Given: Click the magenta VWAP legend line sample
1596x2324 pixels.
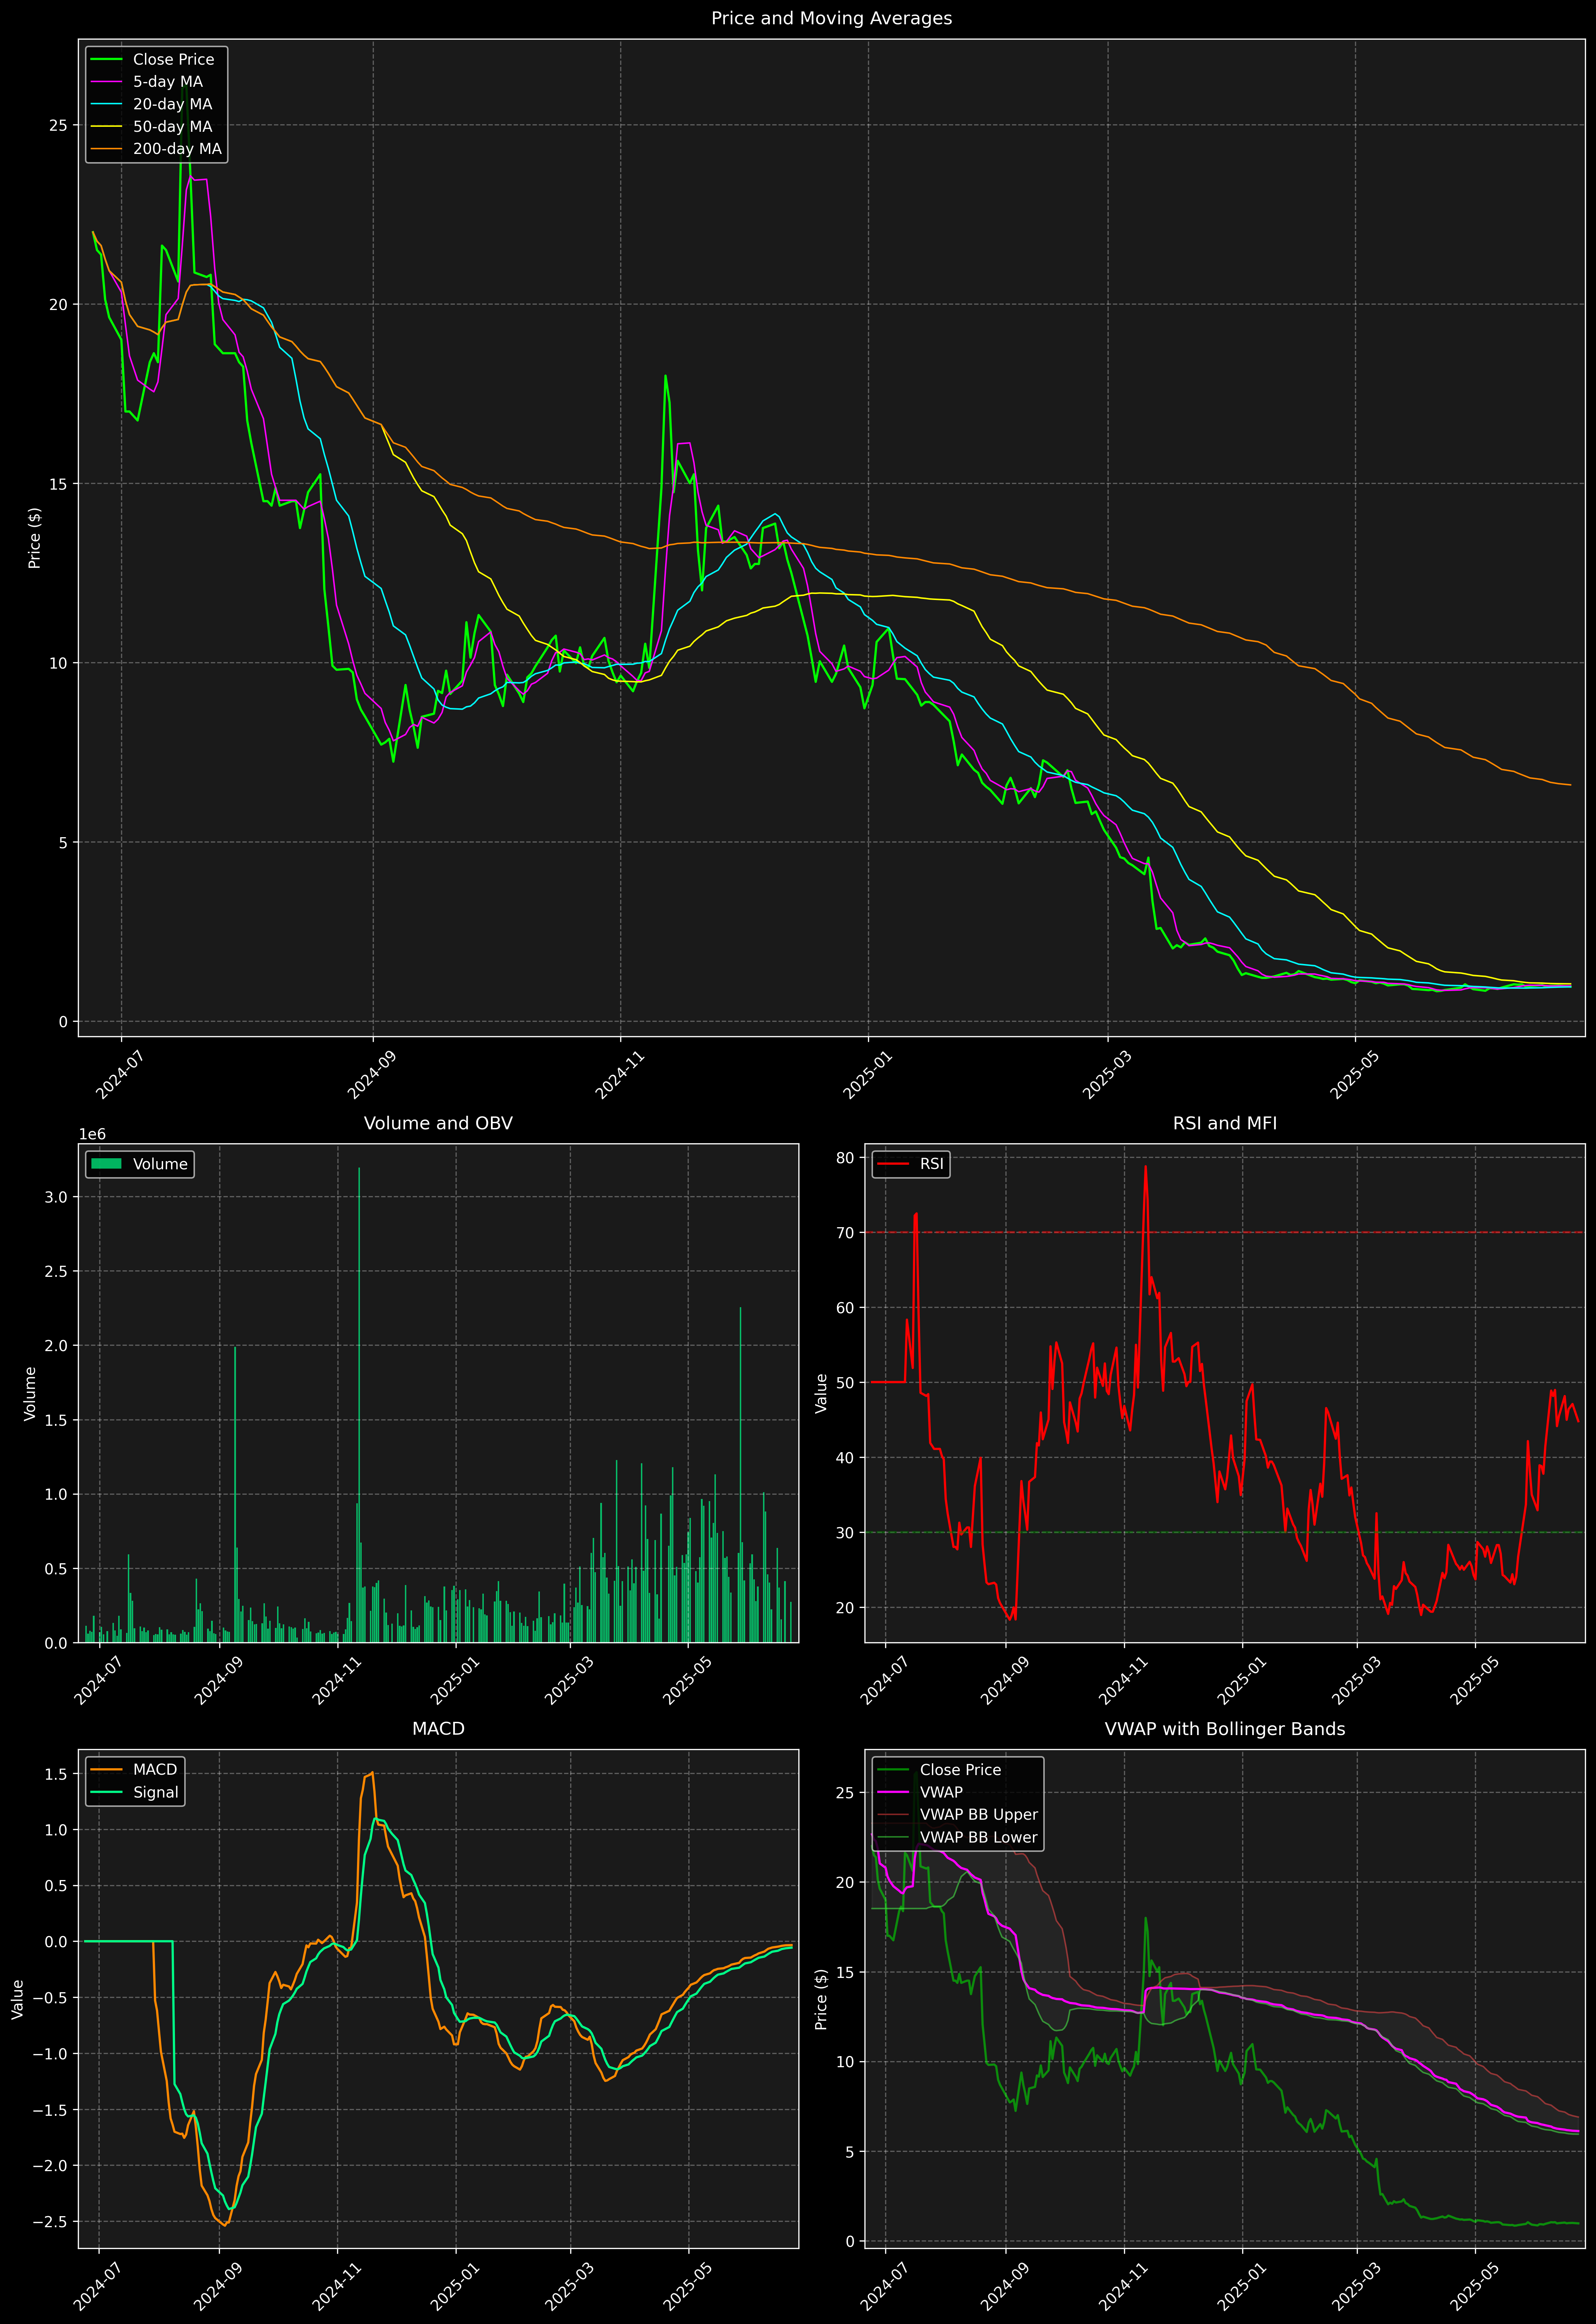Looking at the screenshot, I should (893, 1792).
